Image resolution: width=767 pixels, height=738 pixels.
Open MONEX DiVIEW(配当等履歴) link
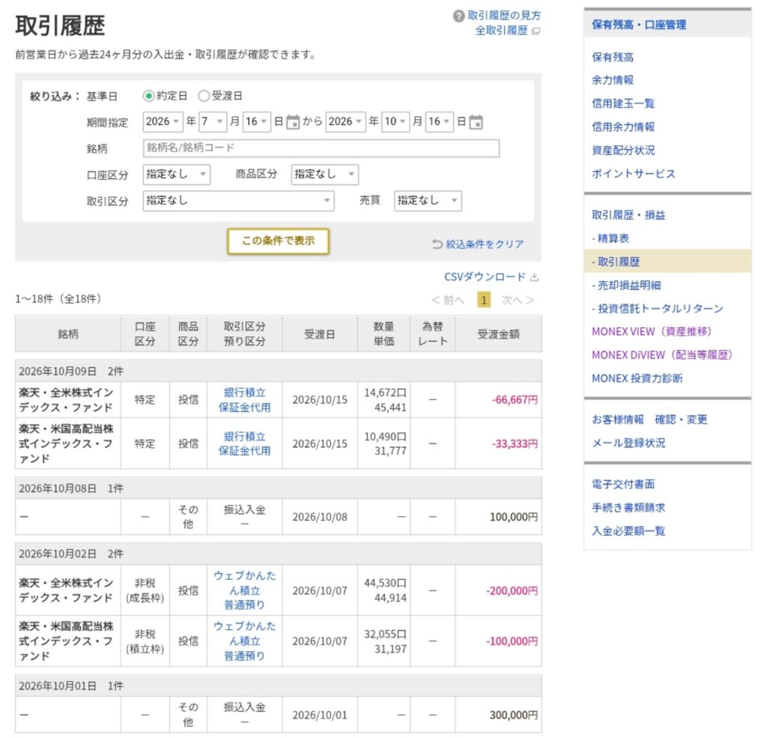tap(662, 355)
